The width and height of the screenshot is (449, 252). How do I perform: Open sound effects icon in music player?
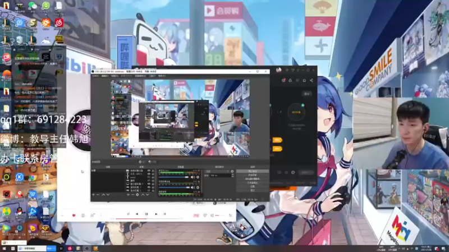point(205,215)
